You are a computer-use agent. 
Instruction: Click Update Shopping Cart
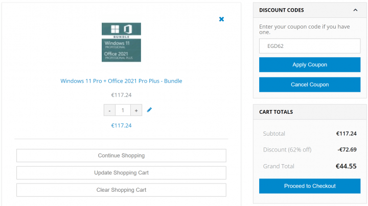pos(121,172)
